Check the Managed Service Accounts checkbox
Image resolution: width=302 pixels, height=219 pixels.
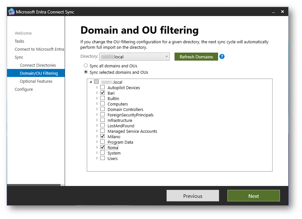coord(103,131)
